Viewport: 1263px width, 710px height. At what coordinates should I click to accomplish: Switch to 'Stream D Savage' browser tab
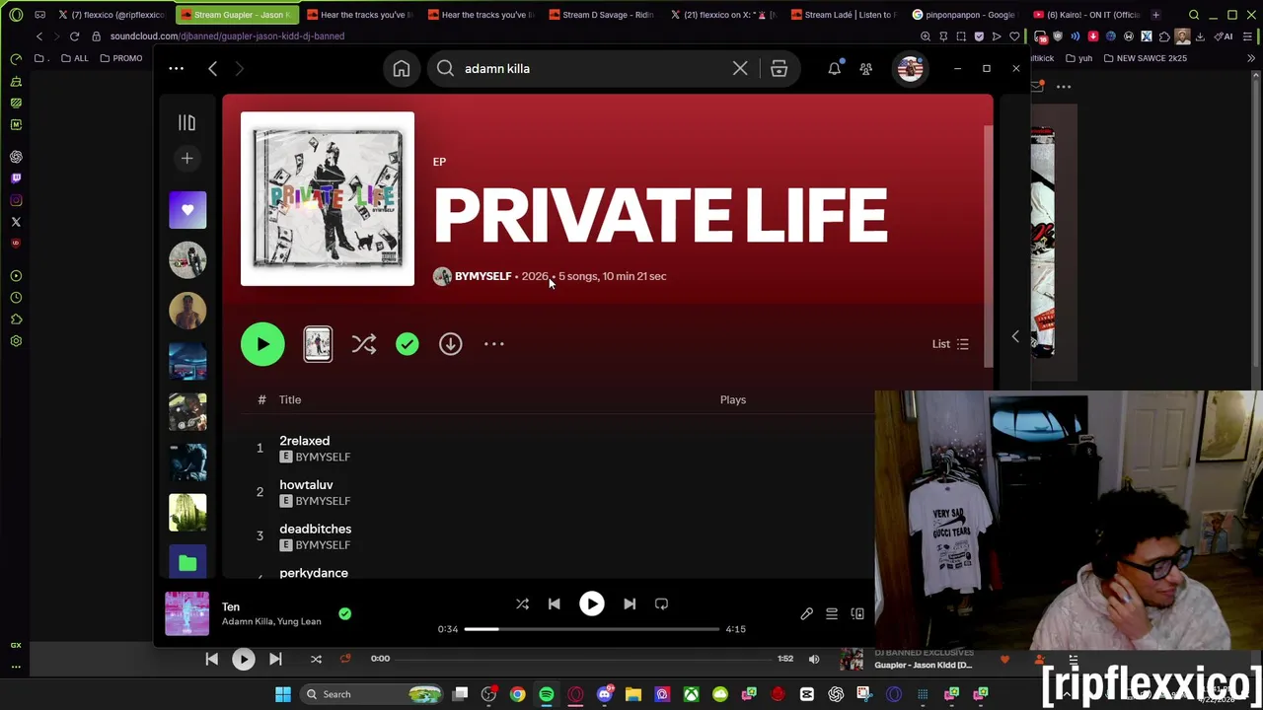point(601,15)
